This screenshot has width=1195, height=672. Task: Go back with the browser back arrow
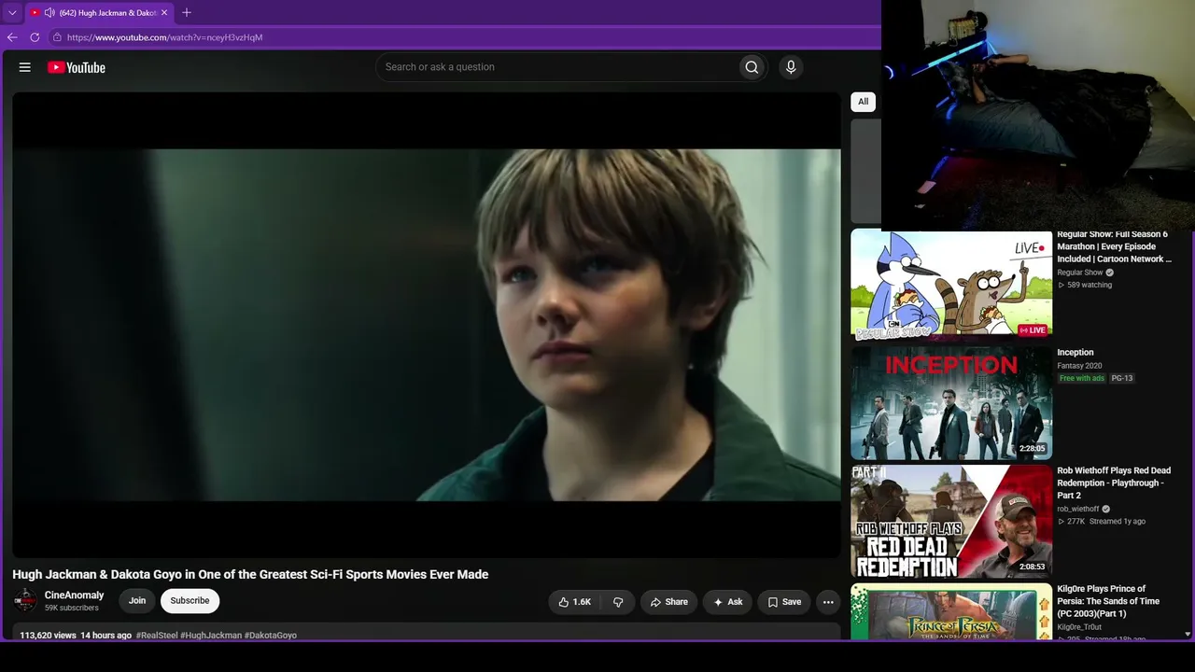click(12, 37)
